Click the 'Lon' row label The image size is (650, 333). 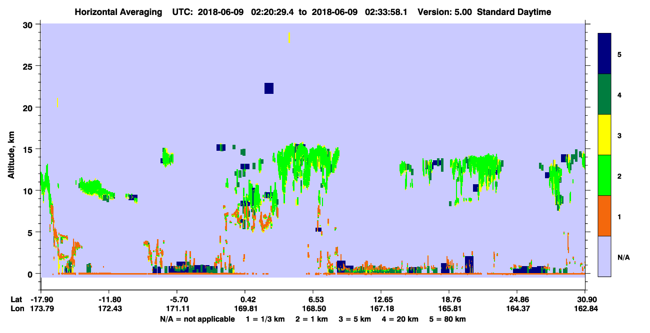click(16, 309)
